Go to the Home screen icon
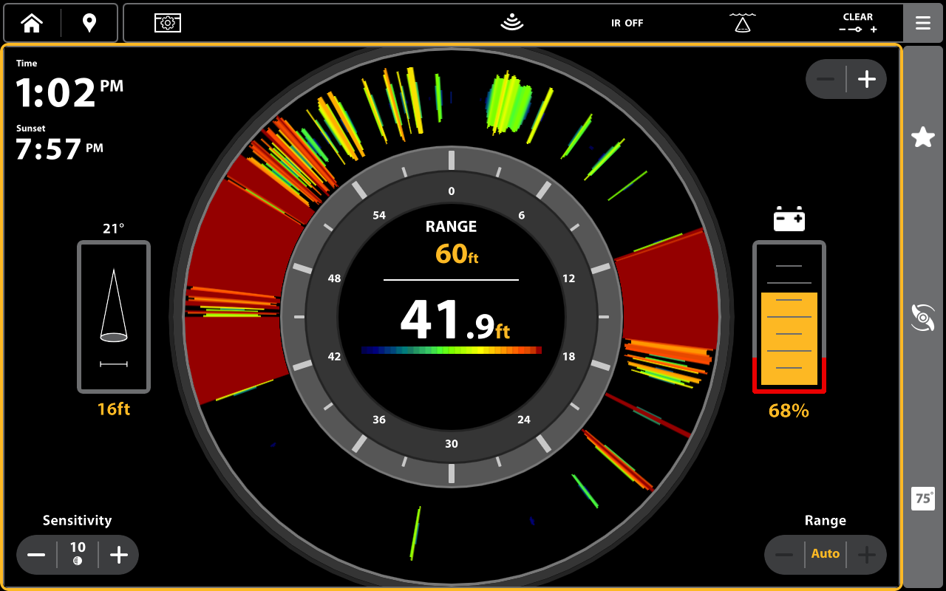Viewport: 946px width, 591px height. [x=32, y=24]
